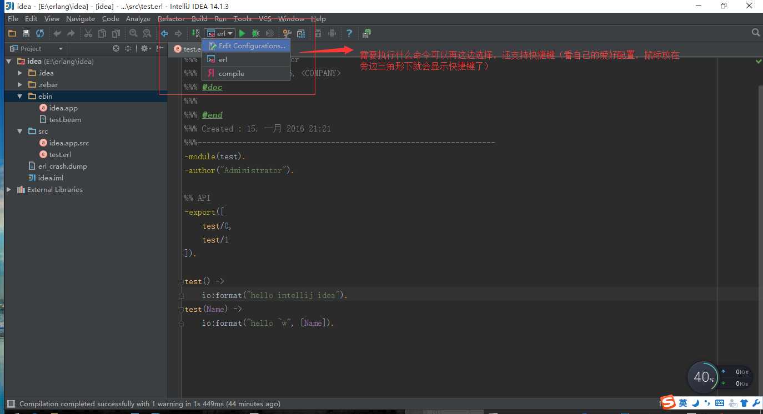763x414 pixels.
Task: Open Project Structure toolbar icon
Action: 301,34
